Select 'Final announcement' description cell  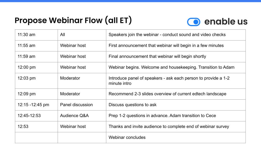176,57
